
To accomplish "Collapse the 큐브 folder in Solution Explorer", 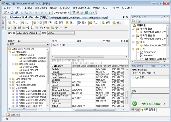I will (133, 42).
